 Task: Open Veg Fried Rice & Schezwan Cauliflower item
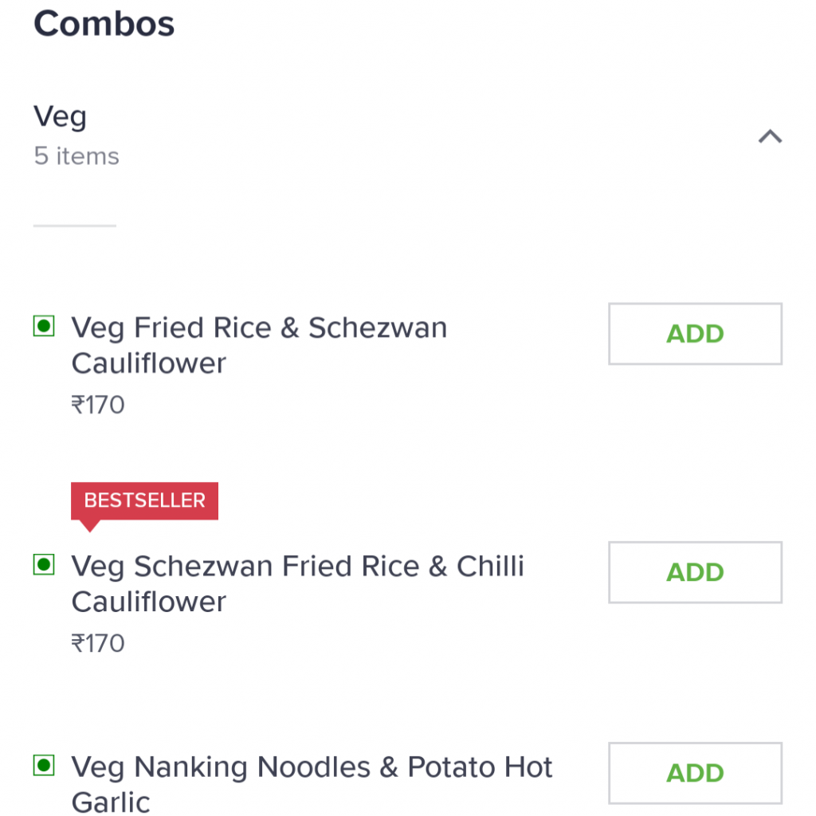[259, 345]
